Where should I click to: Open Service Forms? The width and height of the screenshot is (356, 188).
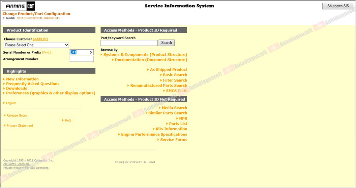click(x=174, y=140)
